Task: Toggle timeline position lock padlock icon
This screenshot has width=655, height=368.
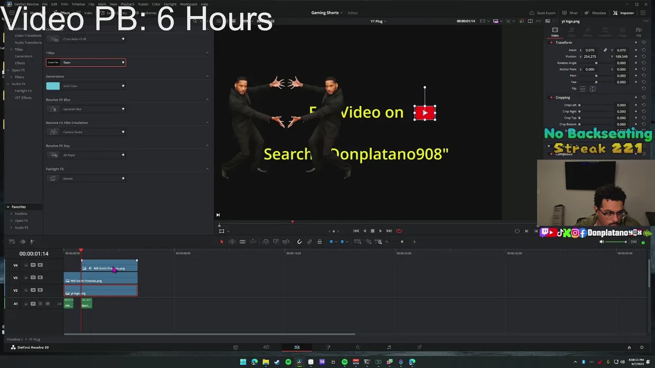Action: (x=320, y=242)
